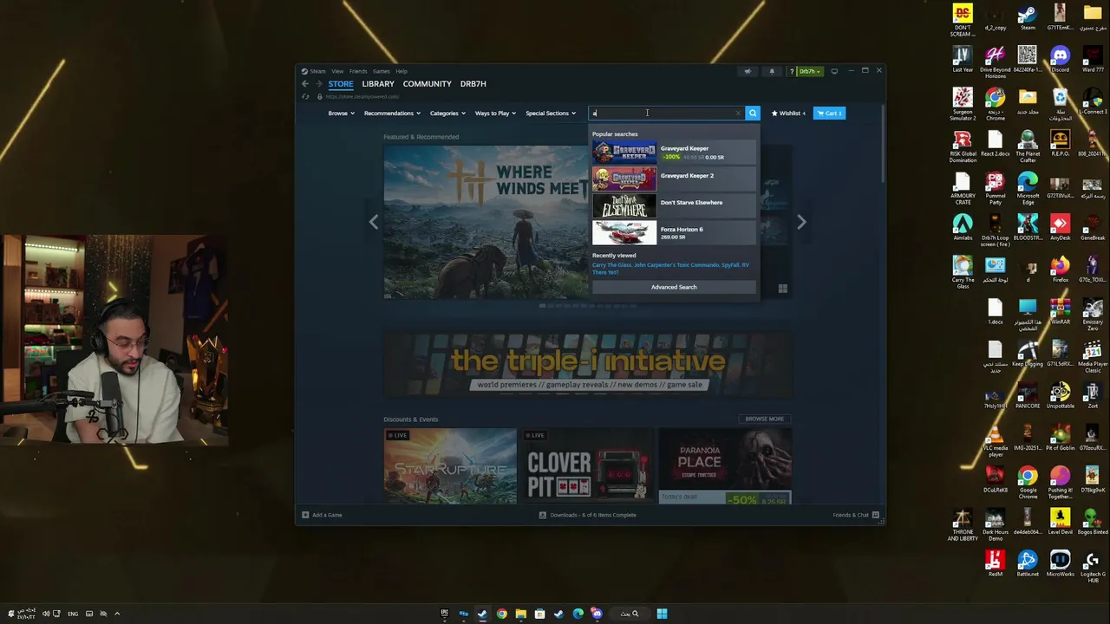Screen dimensions: 1110x624
Task: Select the Aimlabs desktop icon
Action: click(x=963, y=227)
